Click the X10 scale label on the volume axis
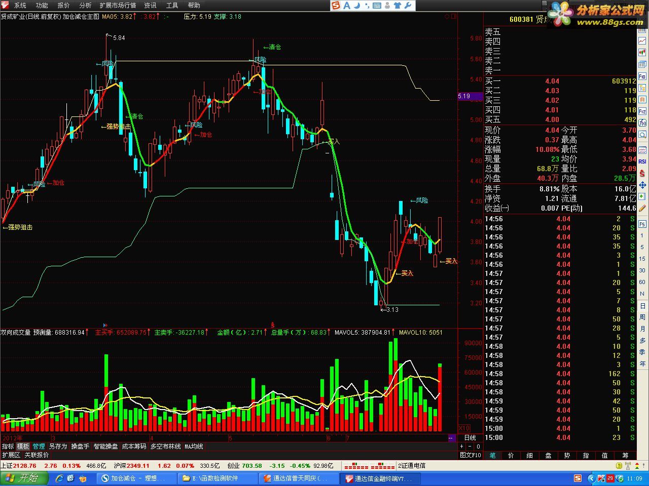Image resolution: width=649 pixels, height=486 pixels. pyautogui.click(x=464, y=428)
